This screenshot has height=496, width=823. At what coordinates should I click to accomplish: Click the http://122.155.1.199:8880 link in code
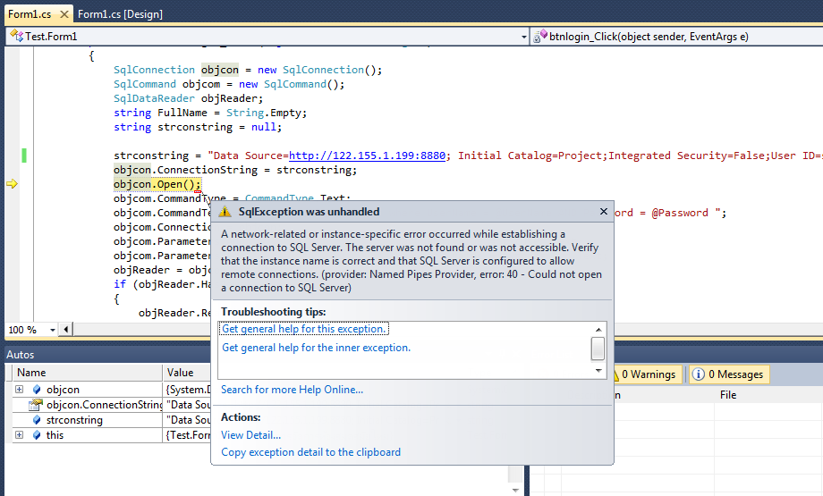point(367,156)
